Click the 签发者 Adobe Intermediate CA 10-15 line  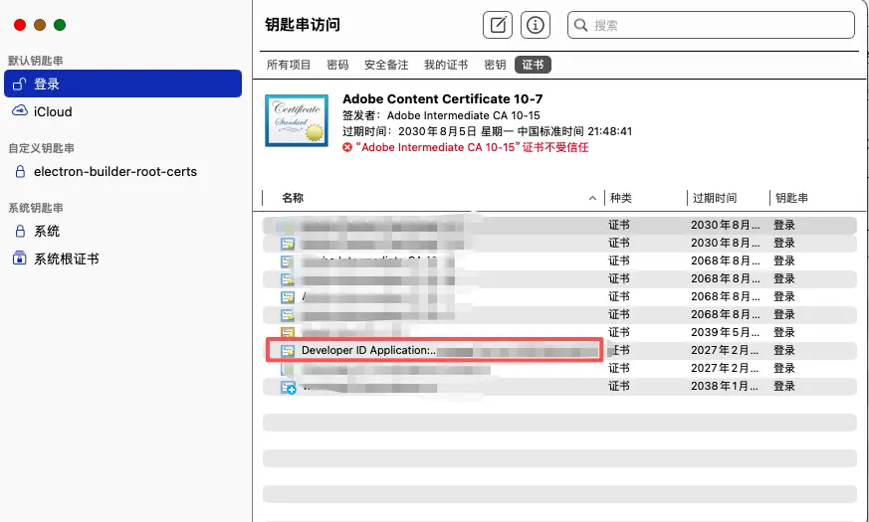pos(441,115)
